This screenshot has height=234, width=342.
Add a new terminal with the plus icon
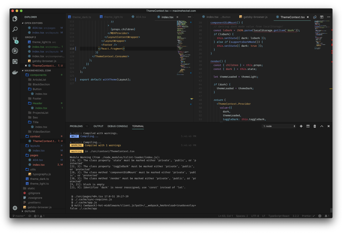(x=301, y=126)
